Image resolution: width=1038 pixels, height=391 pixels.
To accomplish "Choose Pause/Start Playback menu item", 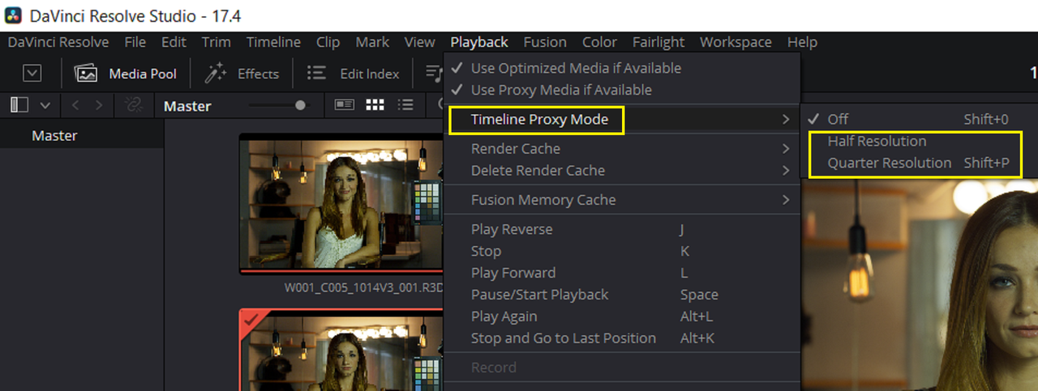I will pos(622,295).
